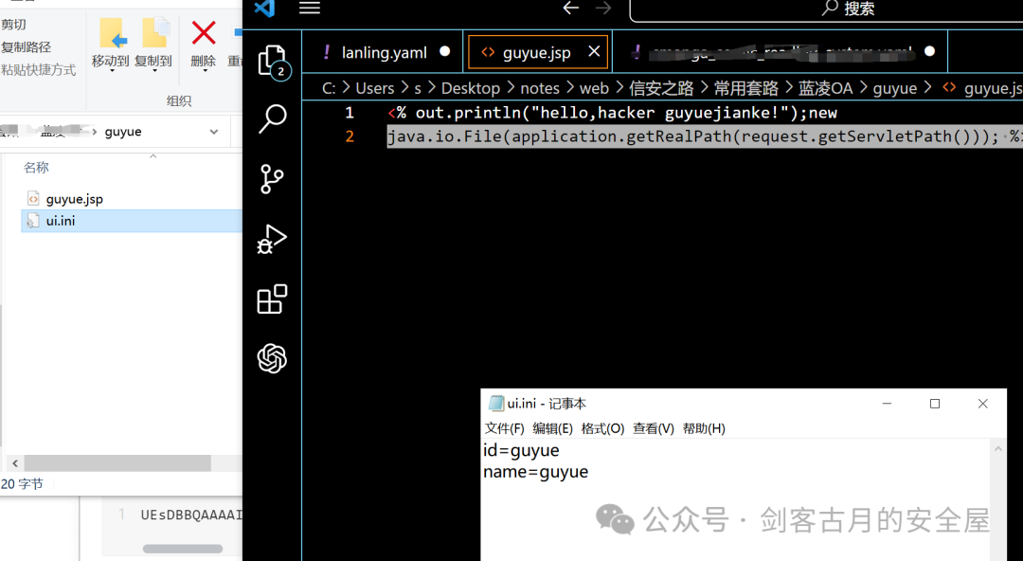
Task: Open the Source Control view
Action: pyautogui.click(x=272, y=179)
